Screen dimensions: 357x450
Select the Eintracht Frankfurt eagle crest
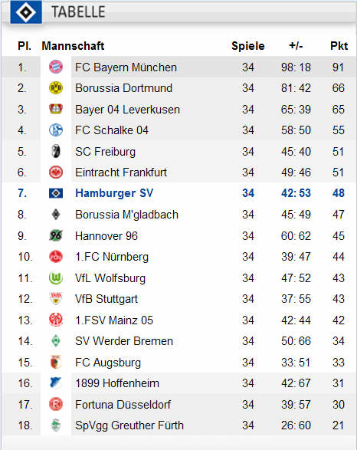coord(56,172)
